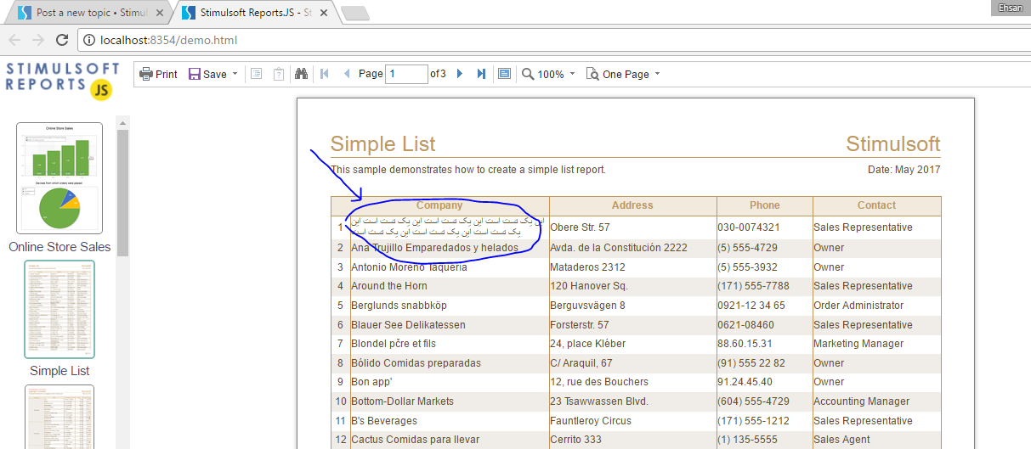The image size is (1031, 449).
Task: Open a new browser tab
Action: point(354,13)
